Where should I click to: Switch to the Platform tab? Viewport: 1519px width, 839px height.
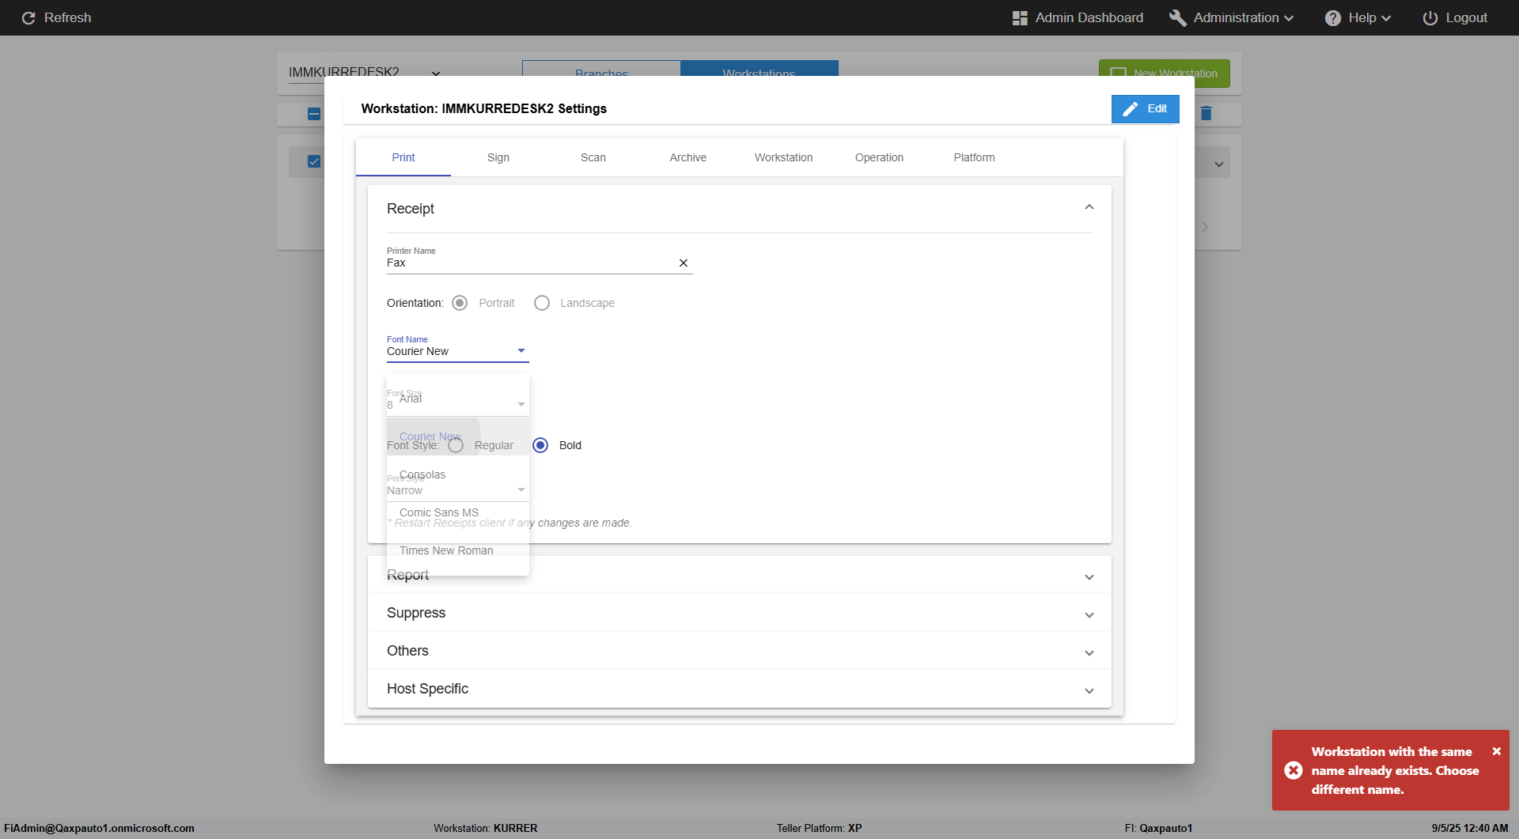(974, 157)
